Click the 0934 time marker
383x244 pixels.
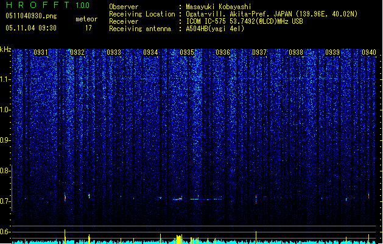pos(150,52)
